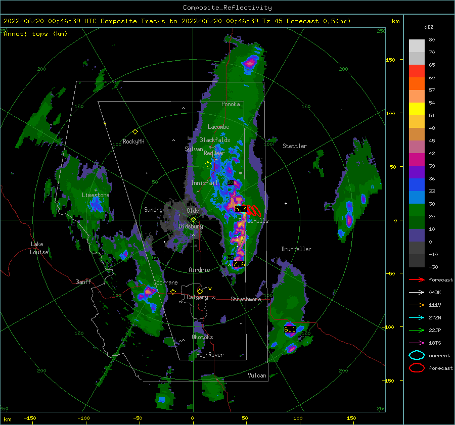This screenshot has width=455, height=425.
Task: Click the storm top label 5.4
Action: [x=241, y=209]
